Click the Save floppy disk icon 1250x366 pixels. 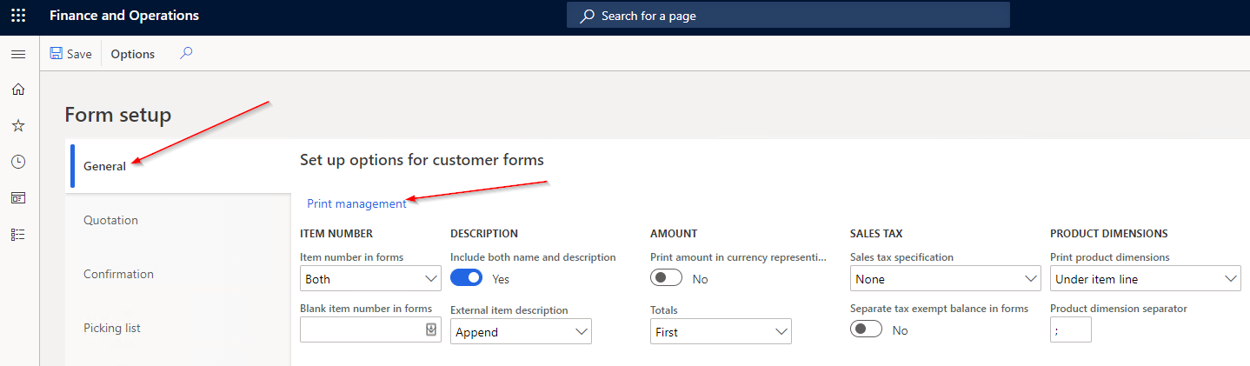tap(57, 54)
